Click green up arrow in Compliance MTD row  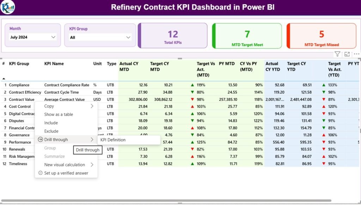192,85
